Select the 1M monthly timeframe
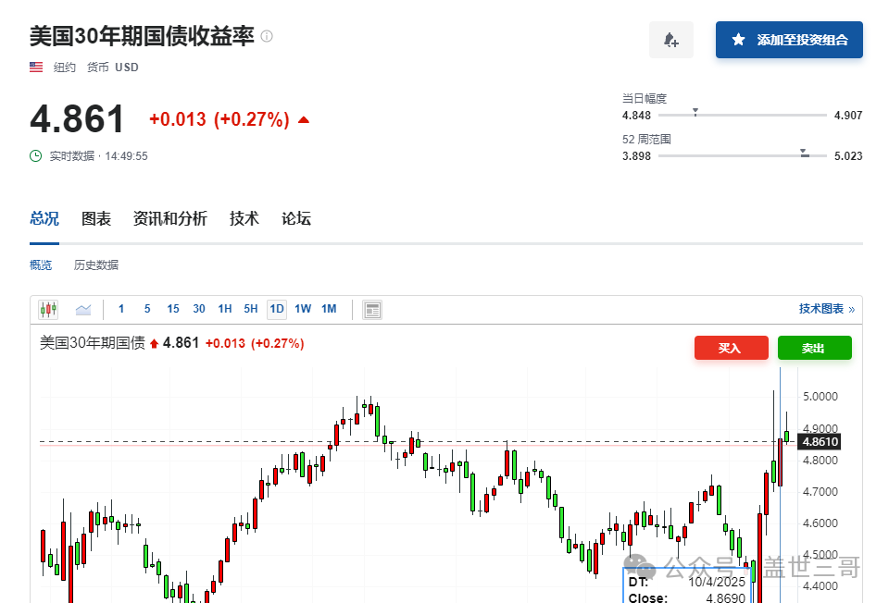889x603 pixels. pyautogui.click(x=329, y=309)
